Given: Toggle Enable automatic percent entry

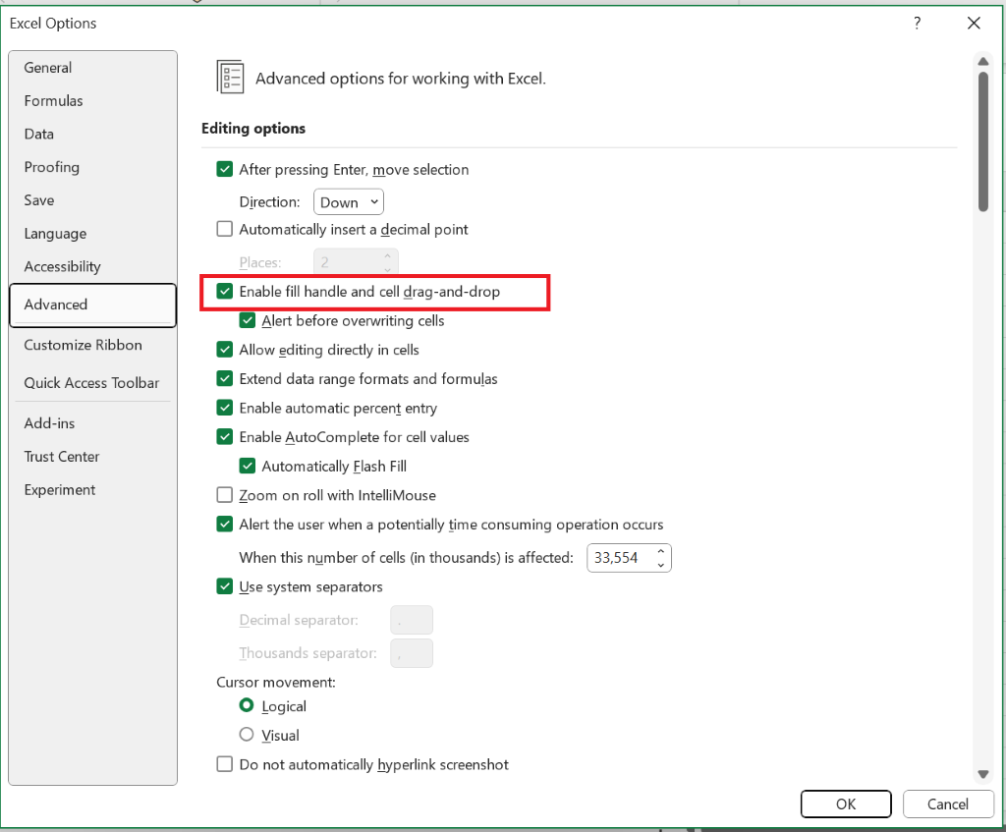Looking at the screenshot, I should coord(225,408).
